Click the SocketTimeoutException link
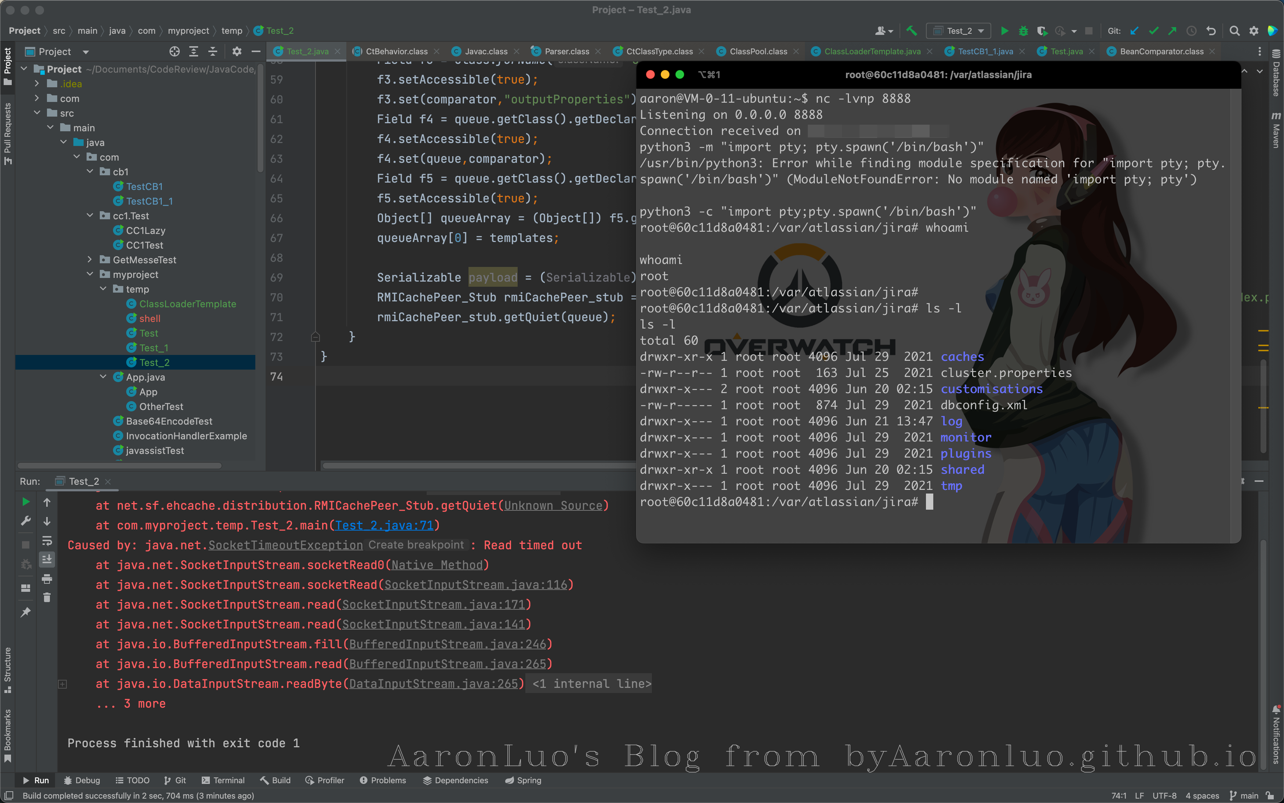The height and width of the screenshot is (803, 1284). coord(285,546)
